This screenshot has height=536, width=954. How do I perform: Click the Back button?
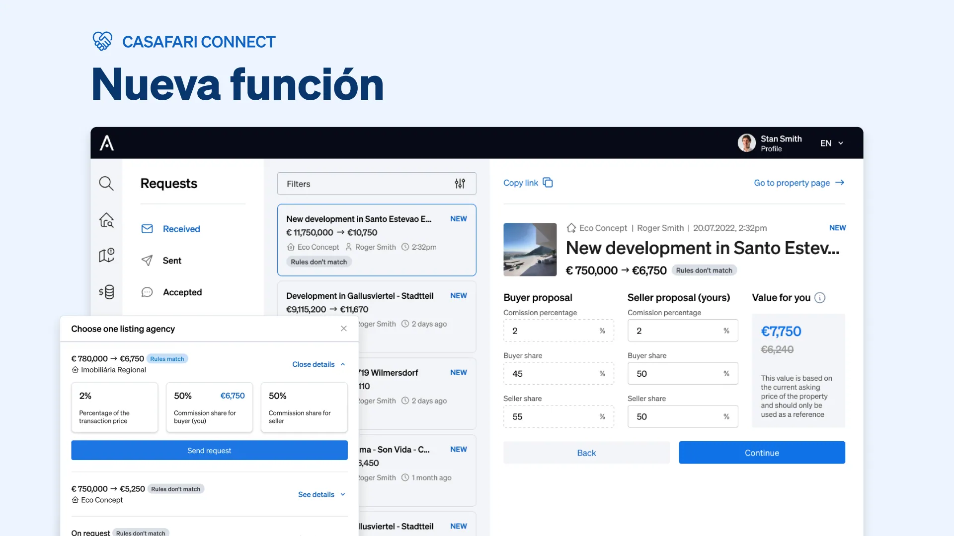[586, 453]
